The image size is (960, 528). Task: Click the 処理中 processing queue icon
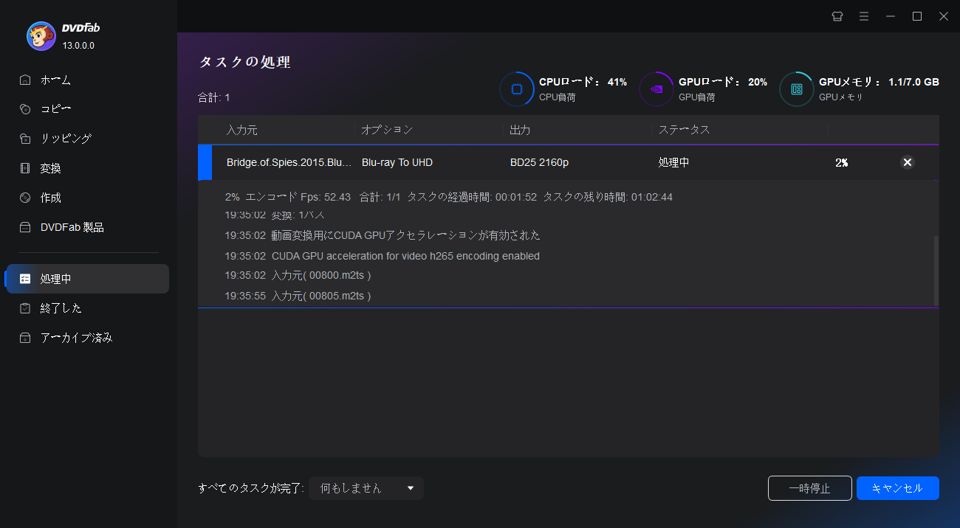coord(25,279)
